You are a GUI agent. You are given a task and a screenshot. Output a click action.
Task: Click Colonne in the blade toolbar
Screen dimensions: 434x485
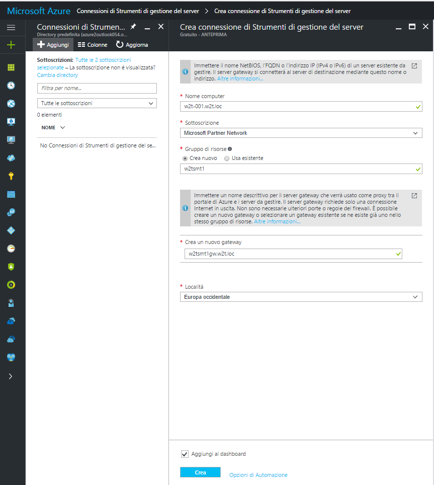[x=93, y=45]
